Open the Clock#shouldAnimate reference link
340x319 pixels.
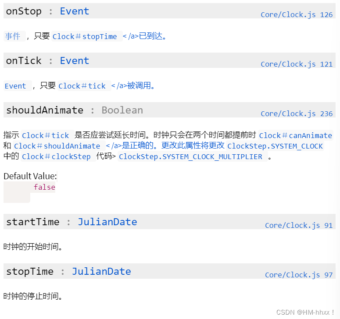(x=57, y=146)
